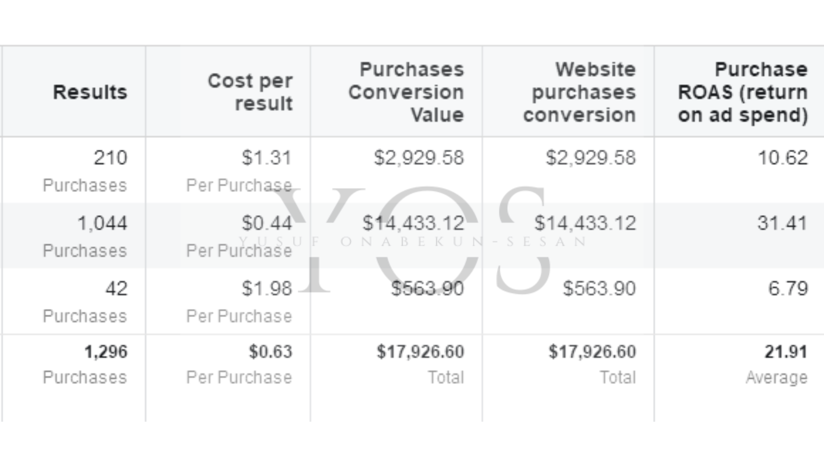Select the $1.98 cost per purchase
The image size is (824, 464).
pyautogui.click(x=267, y=288)
